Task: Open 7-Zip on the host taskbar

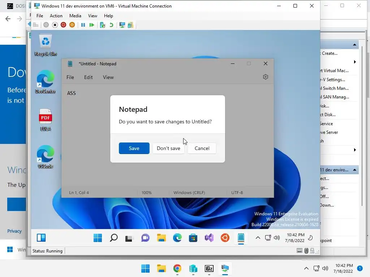Action: coord(209,268)
